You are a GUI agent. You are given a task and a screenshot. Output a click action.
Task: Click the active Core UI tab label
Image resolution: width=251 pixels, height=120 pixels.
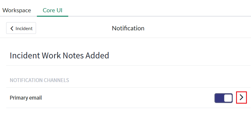(52, 11)
